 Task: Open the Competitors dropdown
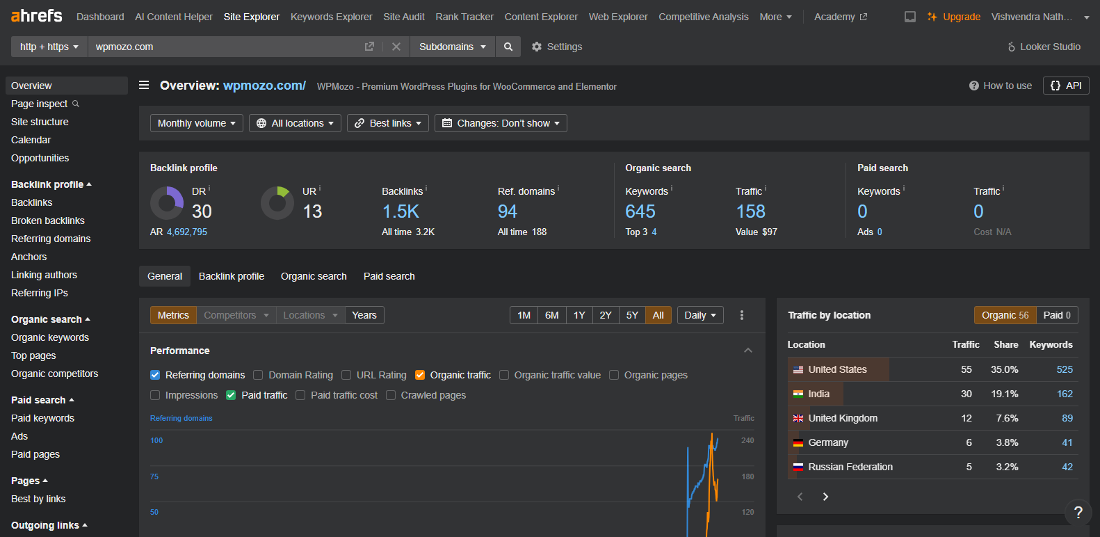(x=236, y=315)
